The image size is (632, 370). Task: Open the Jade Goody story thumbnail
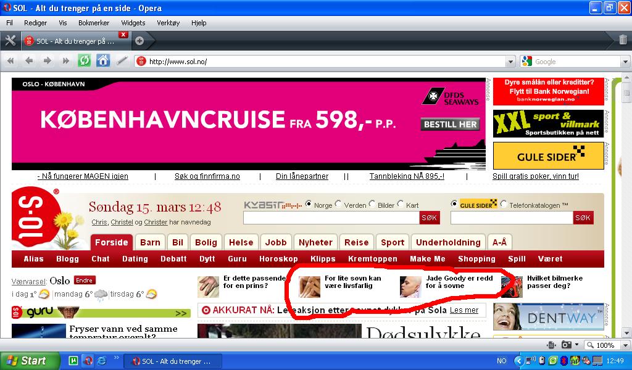coord(410,286)
